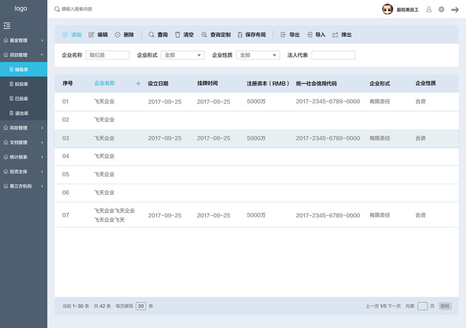Click the 法人代表 input field
This screenshot has width=466, height=328.
click(333, 55)
